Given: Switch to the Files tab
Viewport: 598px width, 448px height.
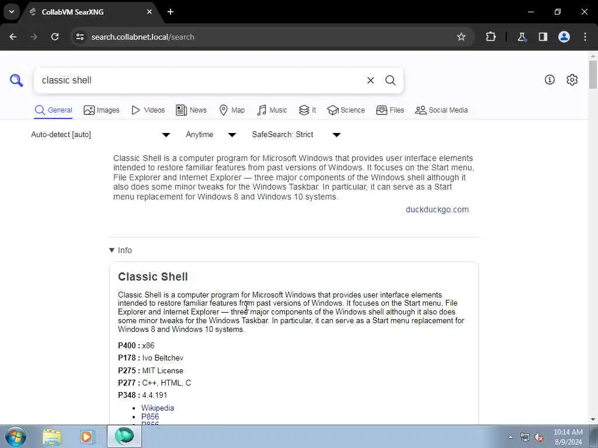Looking at the screenshot, I should (390, 110).
